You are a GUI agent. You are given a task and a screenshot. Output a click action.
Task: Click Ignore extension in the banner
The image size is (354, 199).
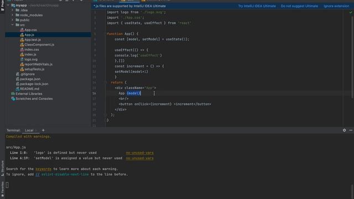[x=336, y=6]
